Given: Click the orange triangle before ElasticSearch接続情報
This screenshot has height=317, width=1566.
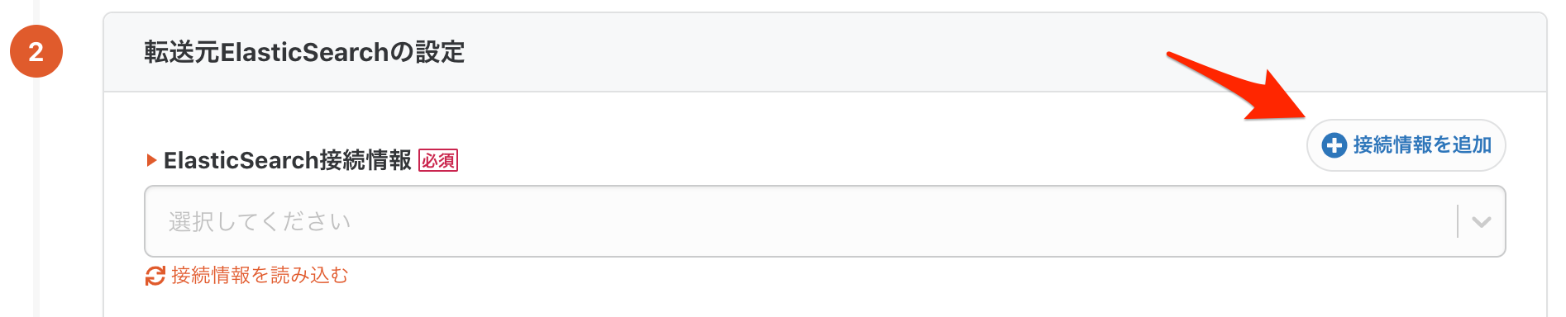Looking at the screenshot, I should click(x=151, y=160).
